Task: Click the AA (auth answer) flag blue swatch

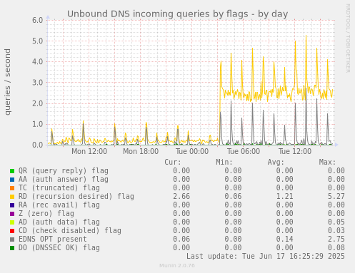Action: [x=12, y=180]
